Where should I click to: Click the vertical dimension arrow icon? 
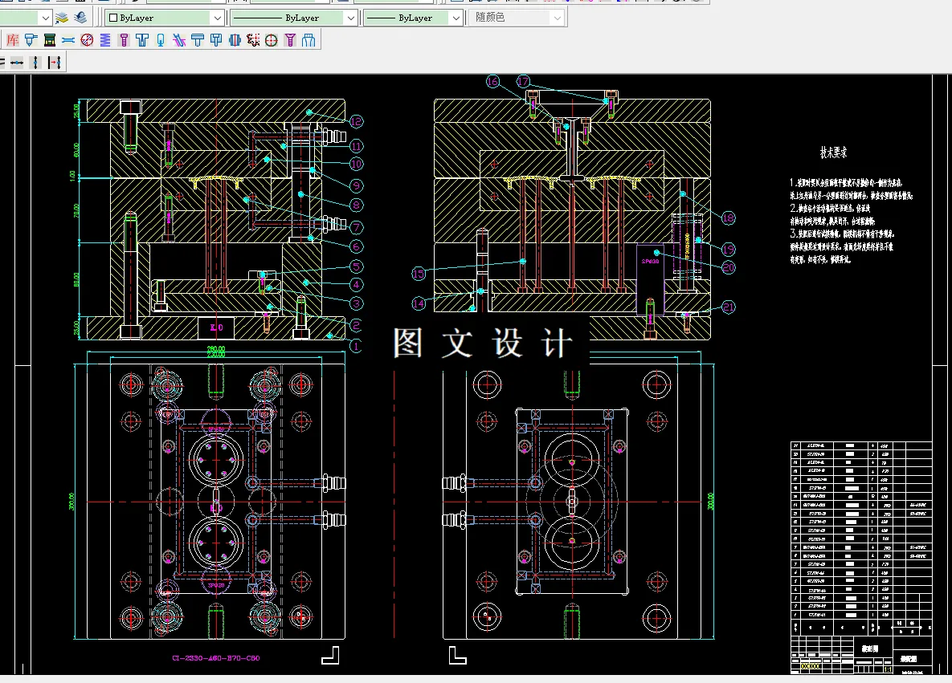point(35,63)
